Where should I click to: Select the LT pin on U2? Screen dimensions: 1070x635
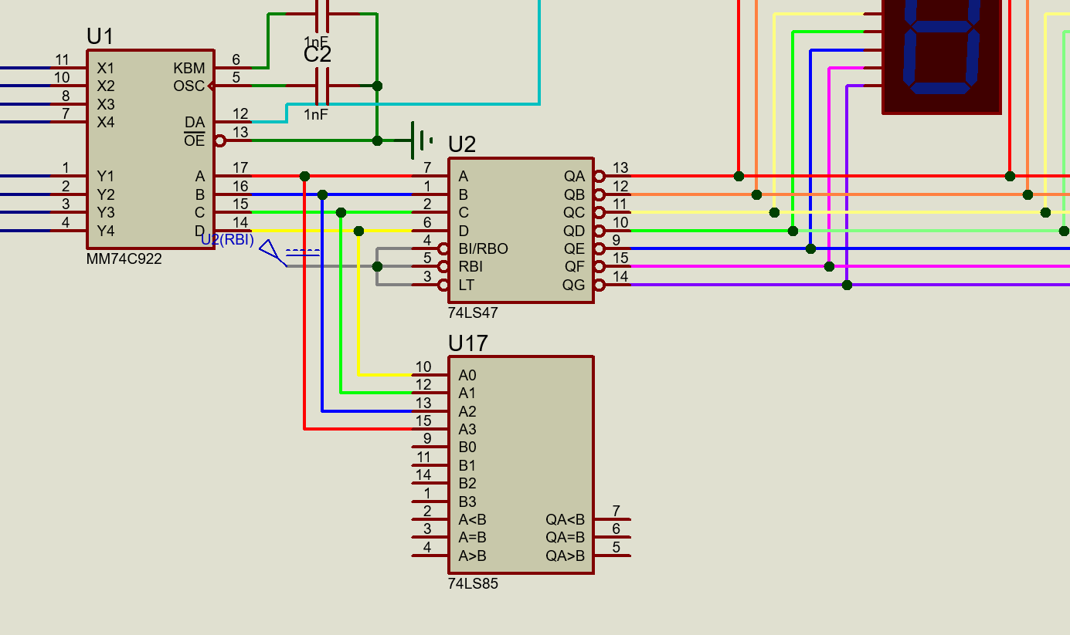pyautogui.click(x=430, y=285)
